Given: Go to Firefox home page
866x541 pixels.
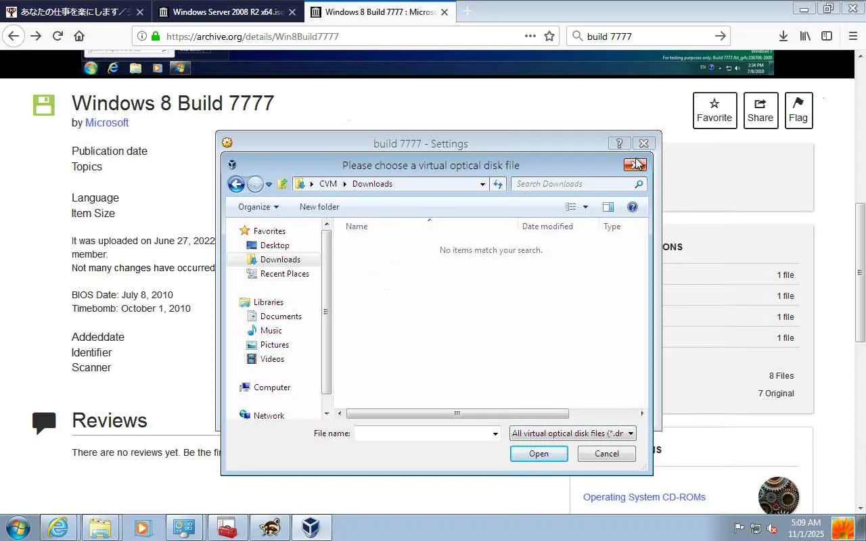Looking at the screenshot, I should coord(79,36).
